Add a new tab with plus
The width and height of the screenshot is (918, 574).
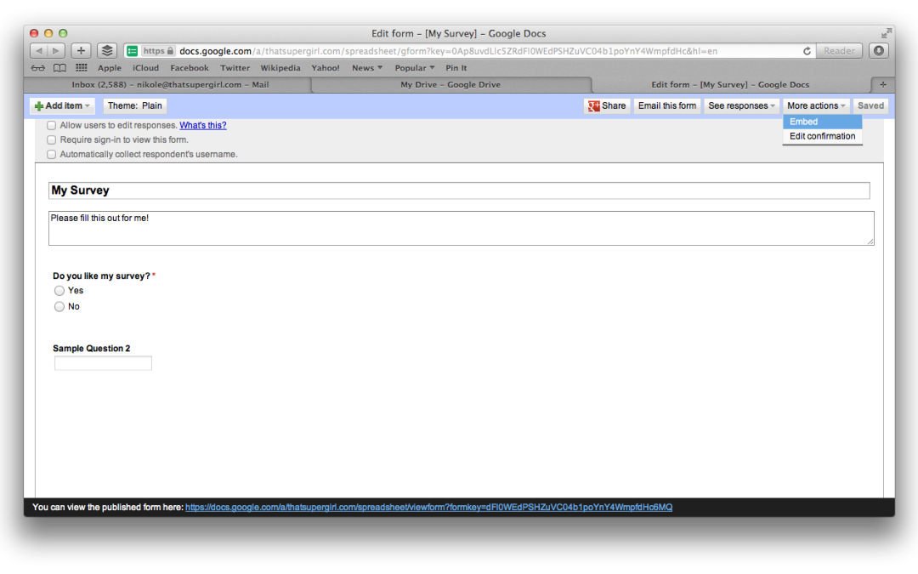883,84
